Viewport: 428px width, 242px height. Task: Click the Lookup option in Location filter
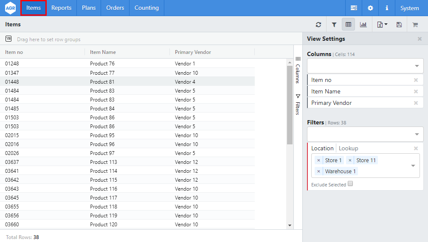(348, 148)
